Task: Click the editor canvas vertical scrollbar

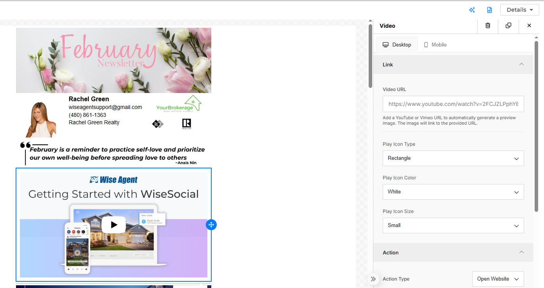Action: pyautogui.click(x=370, y=57)
